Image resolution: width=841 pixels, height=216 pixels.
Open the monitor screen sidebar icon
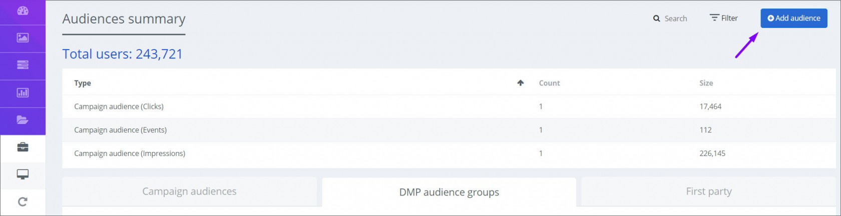[23, 174]
